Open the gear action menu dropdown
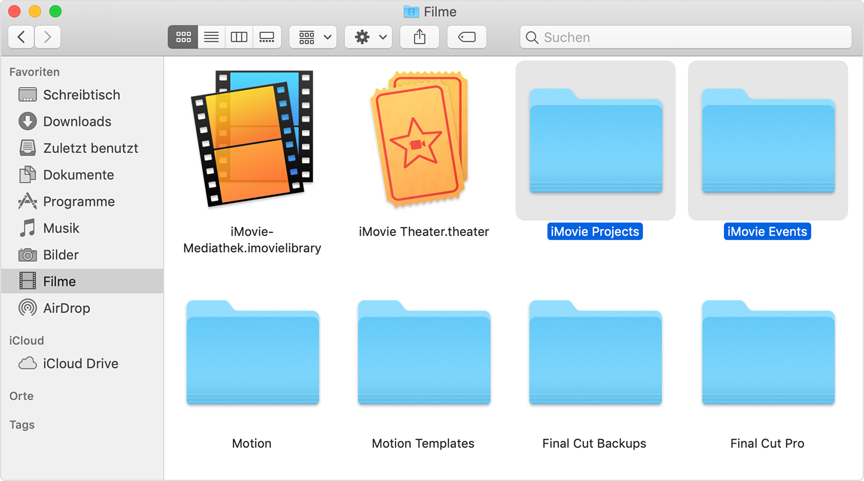The image size is (864, 481). (368, 37)
